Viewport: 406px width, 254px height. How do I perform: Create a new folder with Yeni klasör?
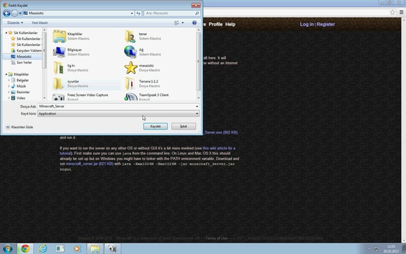[39, 23]
